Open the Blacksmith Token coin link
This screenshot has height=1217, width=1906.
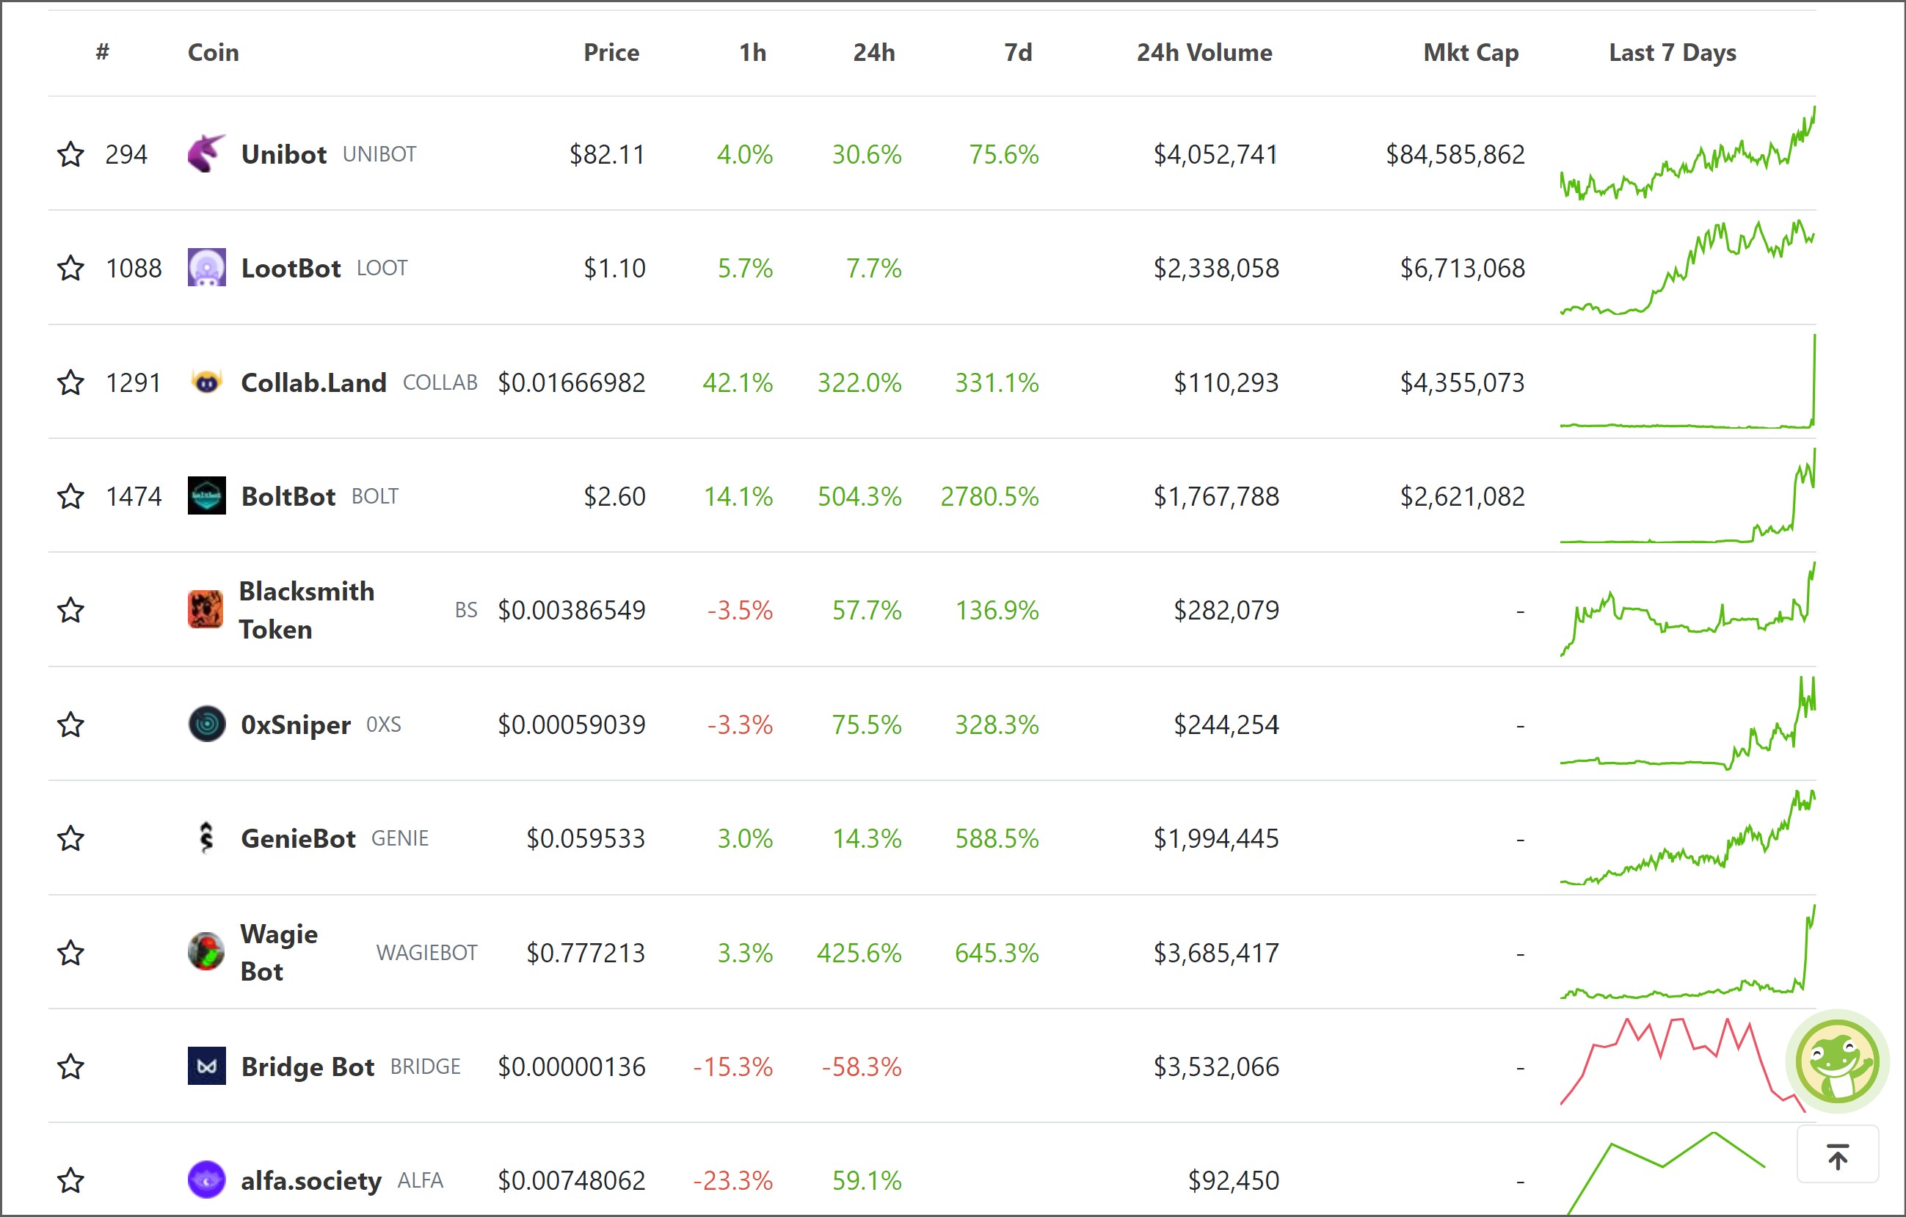tap(306, 610)
